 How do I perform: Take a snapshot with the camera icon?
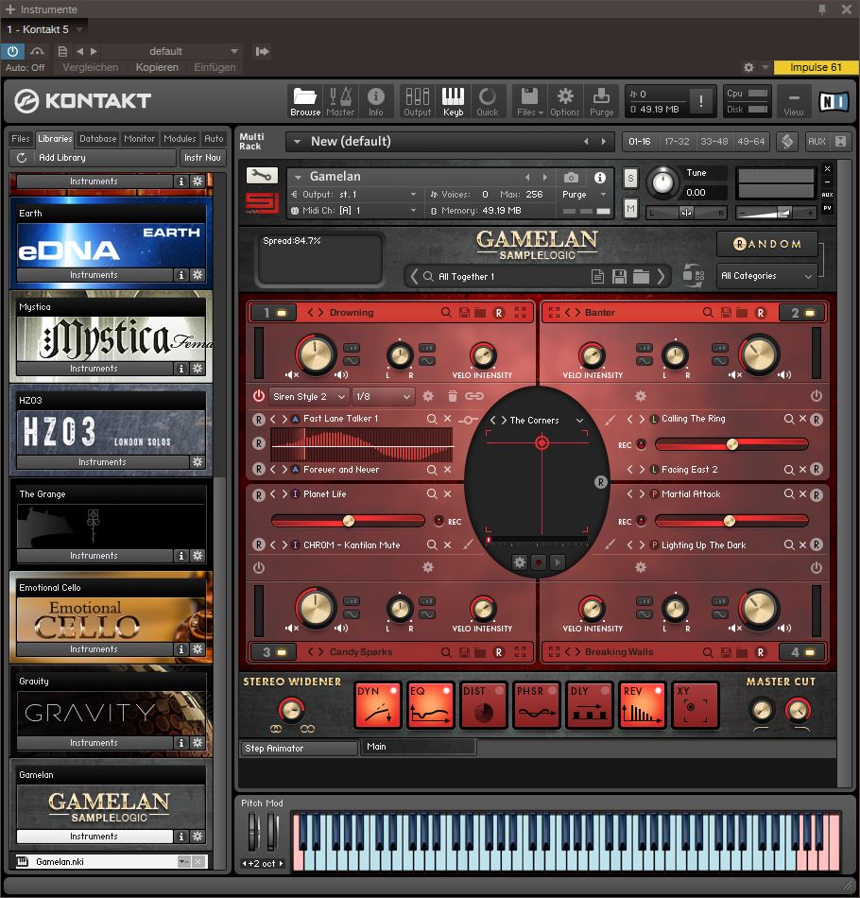click(571, 178)
